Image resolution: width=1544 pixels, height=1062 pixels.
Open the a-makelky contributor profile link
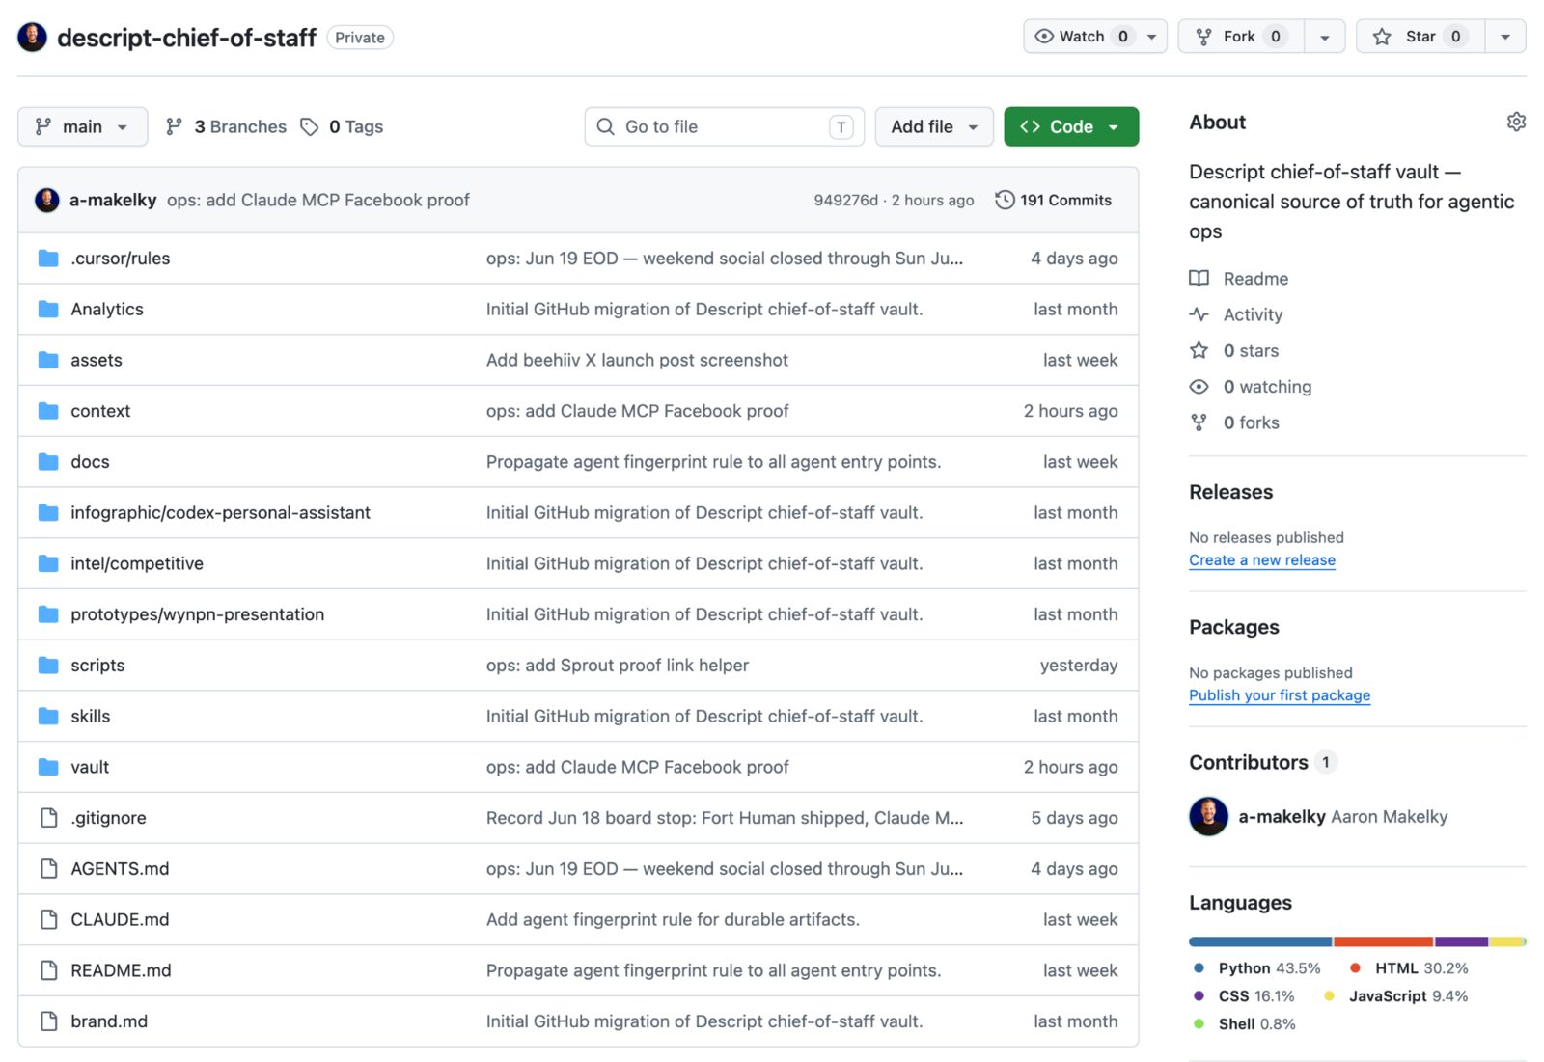coord(1282,817)
